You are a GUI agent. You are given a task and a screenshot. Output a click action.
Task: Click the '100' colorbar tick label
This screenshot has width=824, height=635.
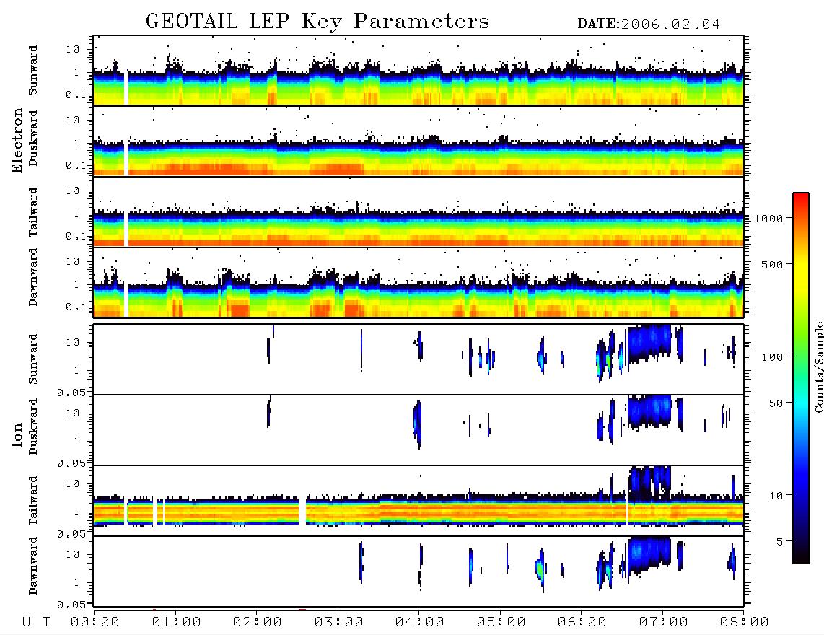coord(773,357)
